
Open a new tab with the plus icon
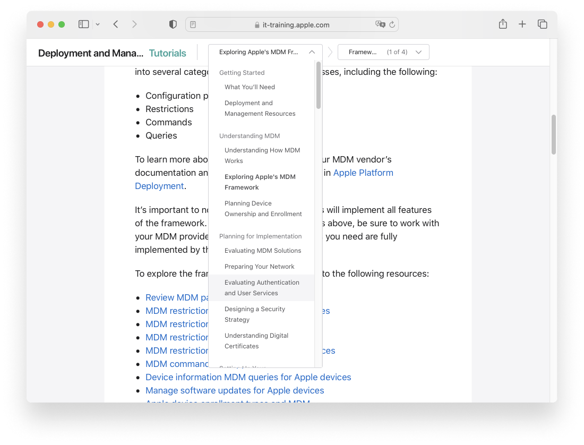[x=522, y=24]
